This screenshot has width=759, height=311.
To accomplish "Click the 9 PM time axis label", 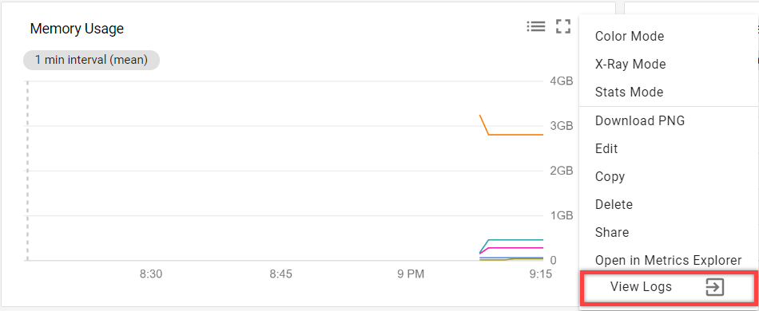I will 411,275.
